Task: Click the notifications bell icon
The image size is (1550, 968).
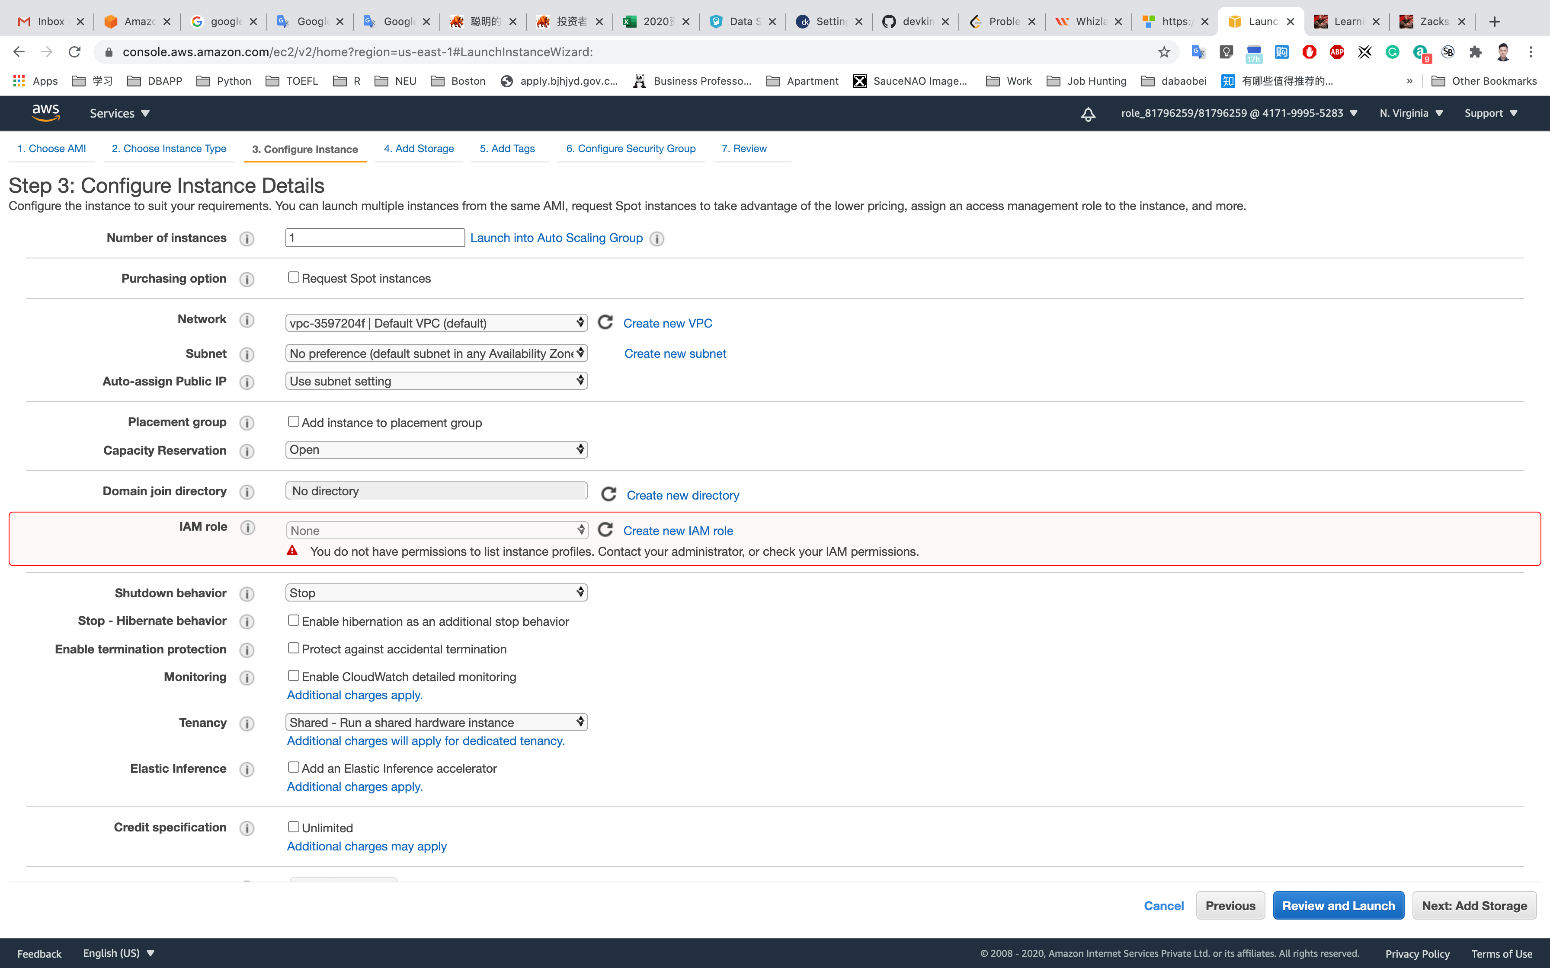Action: tap(1088, 114)
